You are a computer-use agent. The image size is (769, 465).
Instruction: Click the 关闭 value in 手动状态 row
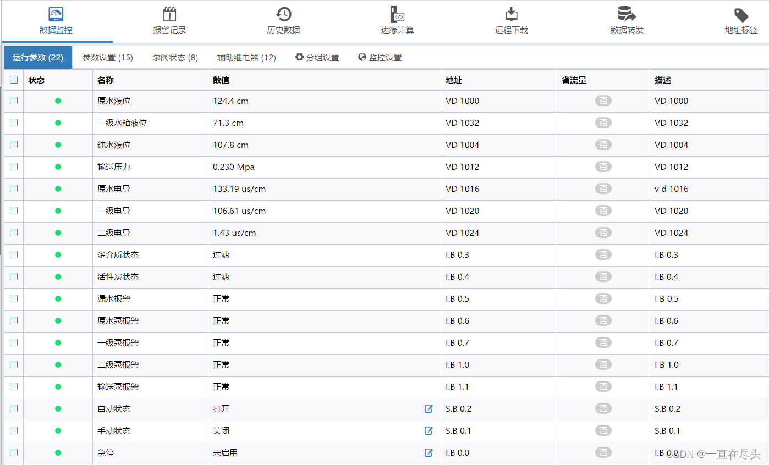[221, 431]
